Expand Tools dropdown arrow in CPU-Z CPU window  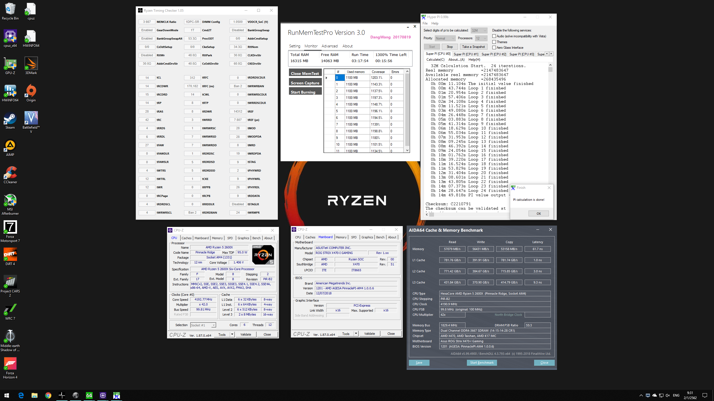point(232,334)
